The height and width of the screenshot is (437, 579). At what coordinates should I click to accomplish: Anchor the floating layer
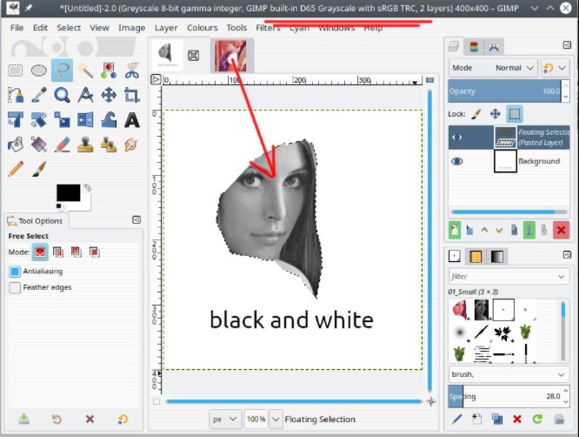(529, 230)
